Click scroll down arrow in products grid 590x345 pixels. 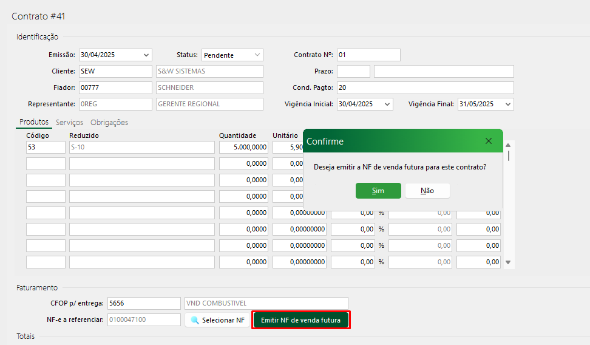508,262
